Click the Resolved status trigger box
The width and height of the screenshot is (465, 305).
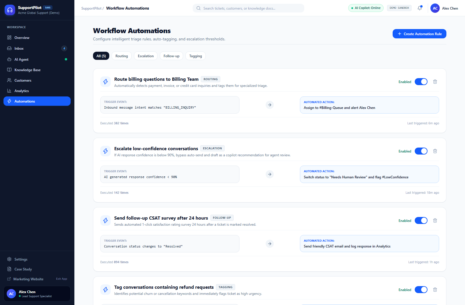(170, 244)
